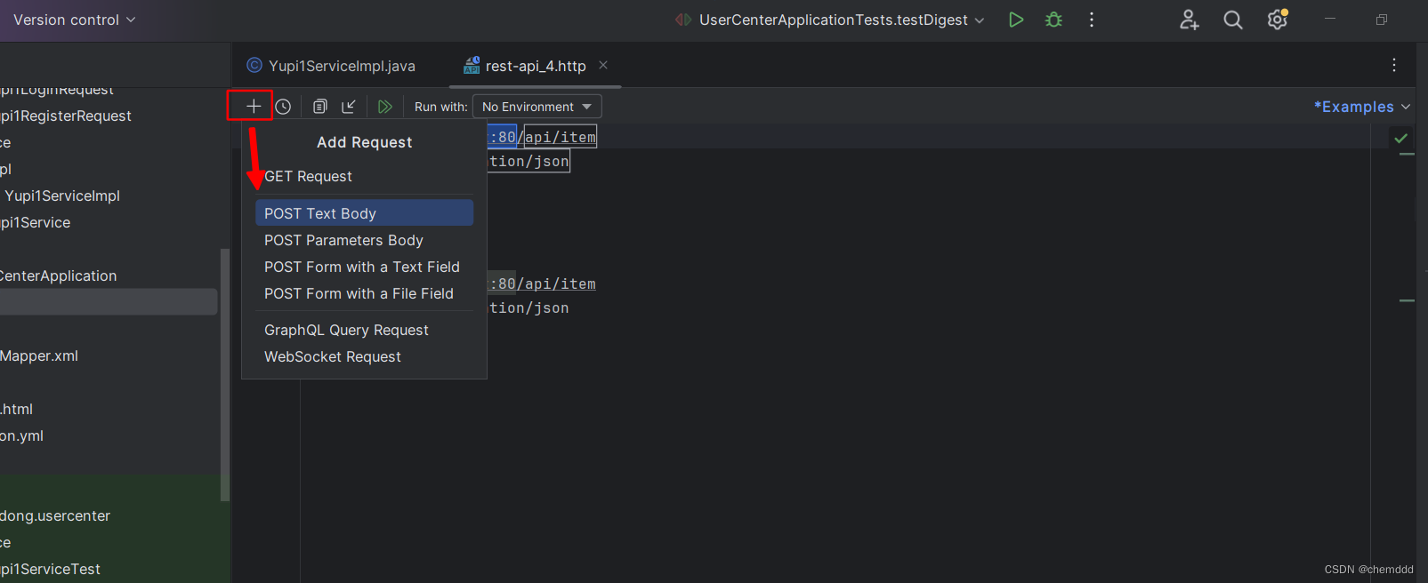This screenshot has width=1428, height=583.
Task: Select pi1ServiceTest in project tree
Action: coord(51,569)
